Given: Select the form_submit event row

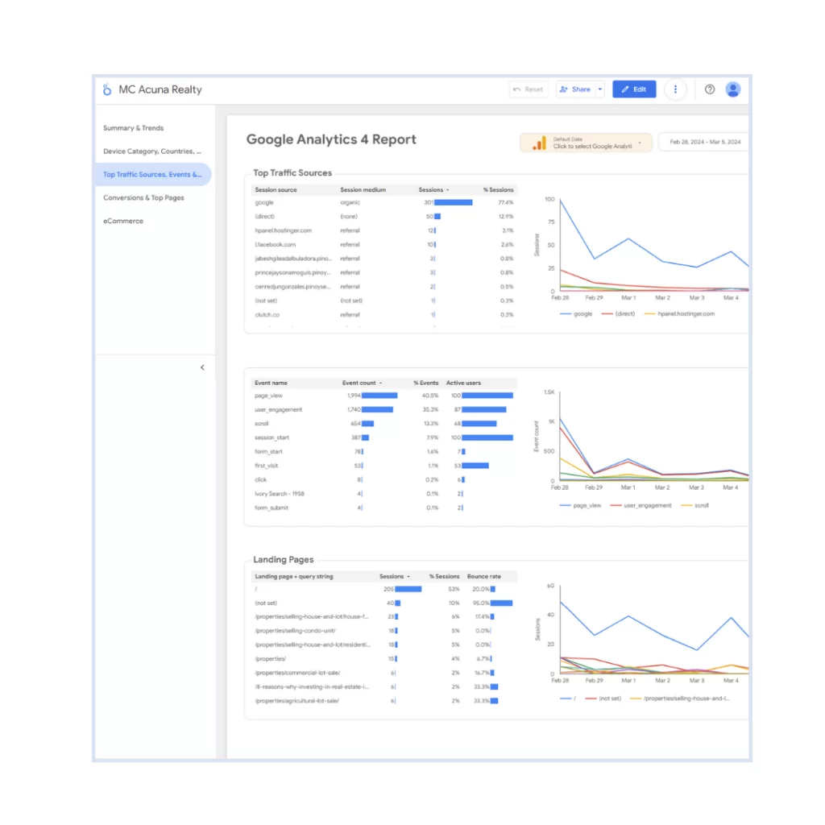Looking at the screenshot, I should tap(384, 508).
